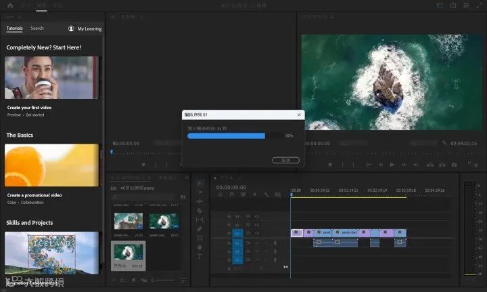Open the Project panel list options menu
The image size is (487, 292).
(x=183, y=280)
